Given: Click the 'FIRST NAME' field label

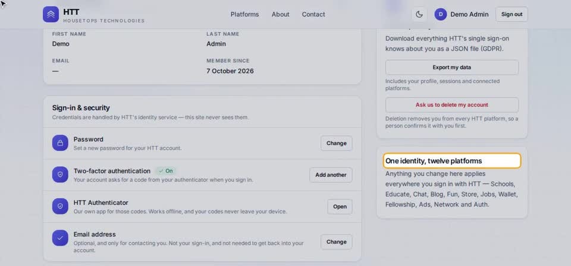Looking at the screenshot, I should pyautogui.click(x=69, y=34).
